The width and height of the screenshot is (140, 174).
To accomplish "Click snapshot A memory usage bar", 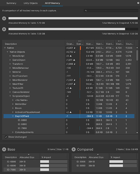I will pyautogui.click(x=73, y=18).
